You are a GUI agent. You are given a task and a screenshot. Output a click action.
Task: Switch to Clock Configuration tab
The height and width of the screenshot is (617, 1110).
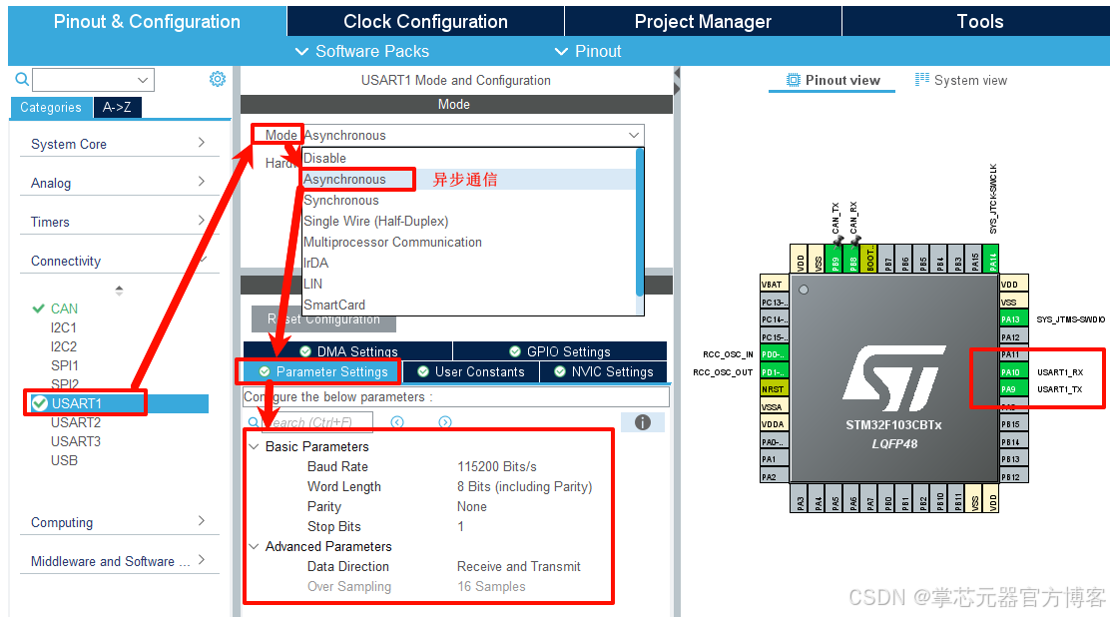pyautogui.click(x=425, y=21)
